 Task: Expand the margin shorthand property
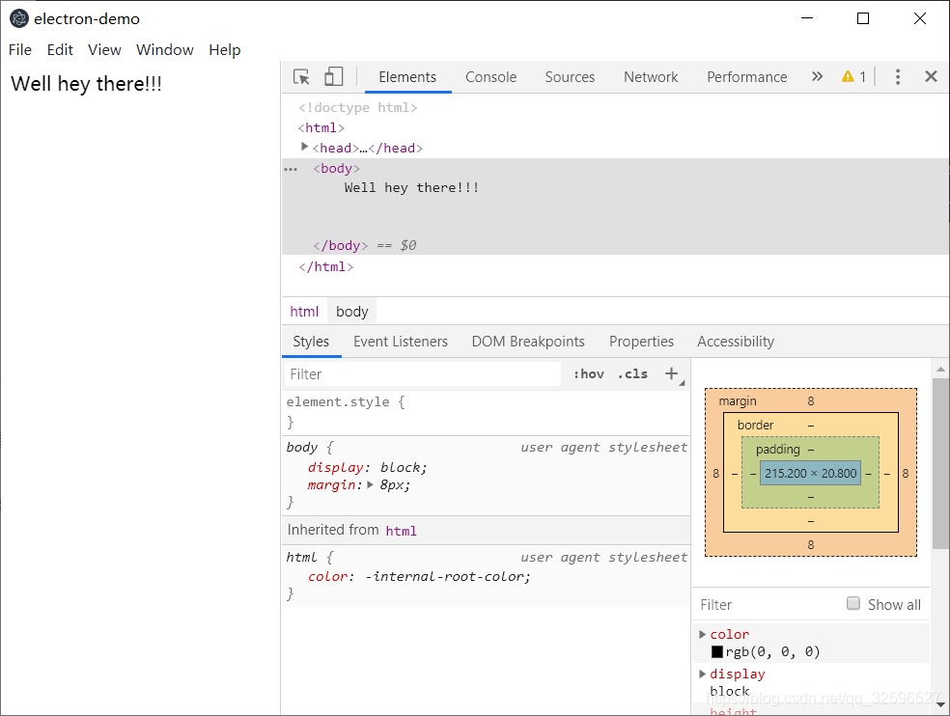371,483
